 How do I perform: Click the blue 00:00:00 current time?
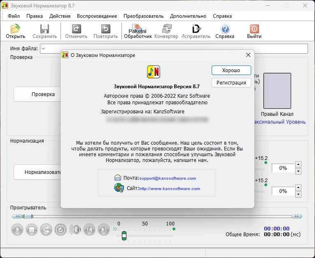277,228
